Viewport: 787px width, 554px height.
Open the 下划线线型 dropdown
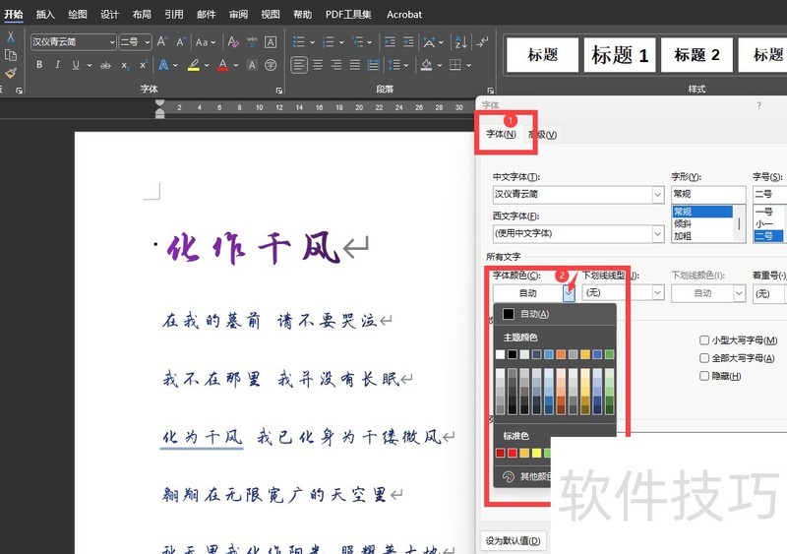click(x=658, y=293)
